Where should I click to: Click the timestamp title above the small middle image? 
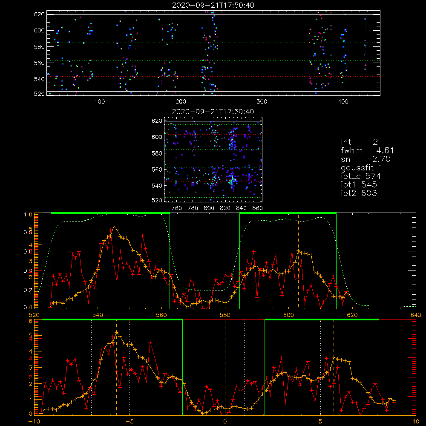pyautogui.click(x=213, y=112)
